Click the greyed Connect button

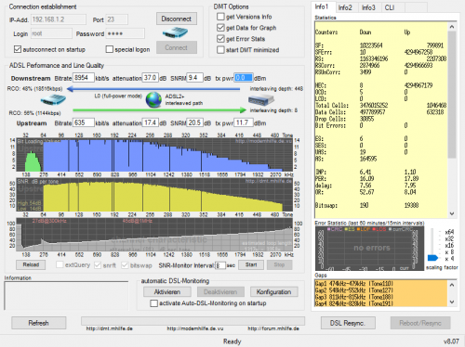click(177, 47)
